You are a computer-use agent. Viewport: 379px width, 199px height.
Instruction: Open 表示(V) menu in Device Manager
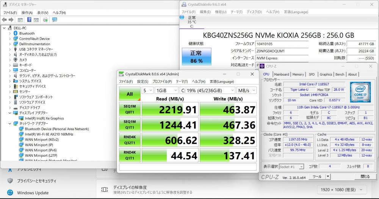pyautogui.click(x=42, y=12)
